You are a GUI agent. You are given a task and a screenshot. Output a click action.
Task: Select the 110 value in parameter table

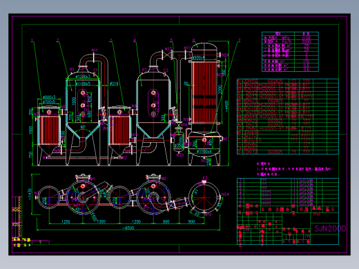click(307, 61)
